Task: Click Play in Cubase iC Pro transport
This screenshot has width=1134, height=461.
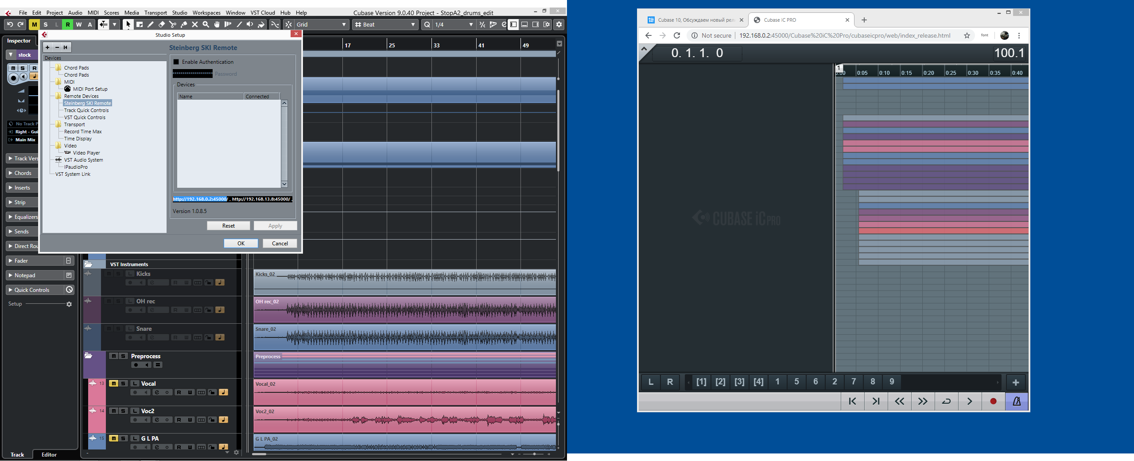Action: tap(970, 401)
